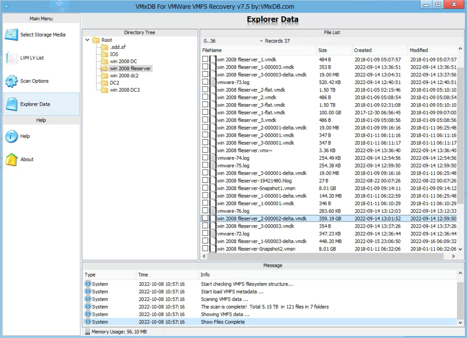
Task: Open the LVM LV List page
Action: [41, 58]
